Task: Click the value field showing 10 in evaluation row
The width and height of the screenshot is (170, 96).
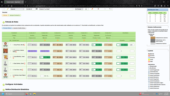Action: (87, 9)
